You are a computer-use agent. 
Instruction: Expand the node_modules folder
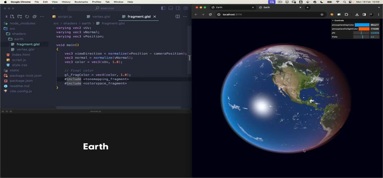(23, 23)
